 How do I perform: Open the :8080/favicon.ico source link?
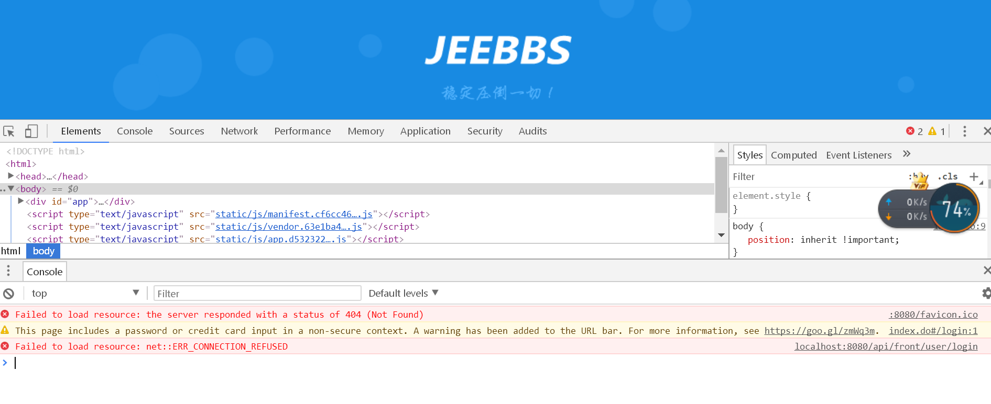933,315
